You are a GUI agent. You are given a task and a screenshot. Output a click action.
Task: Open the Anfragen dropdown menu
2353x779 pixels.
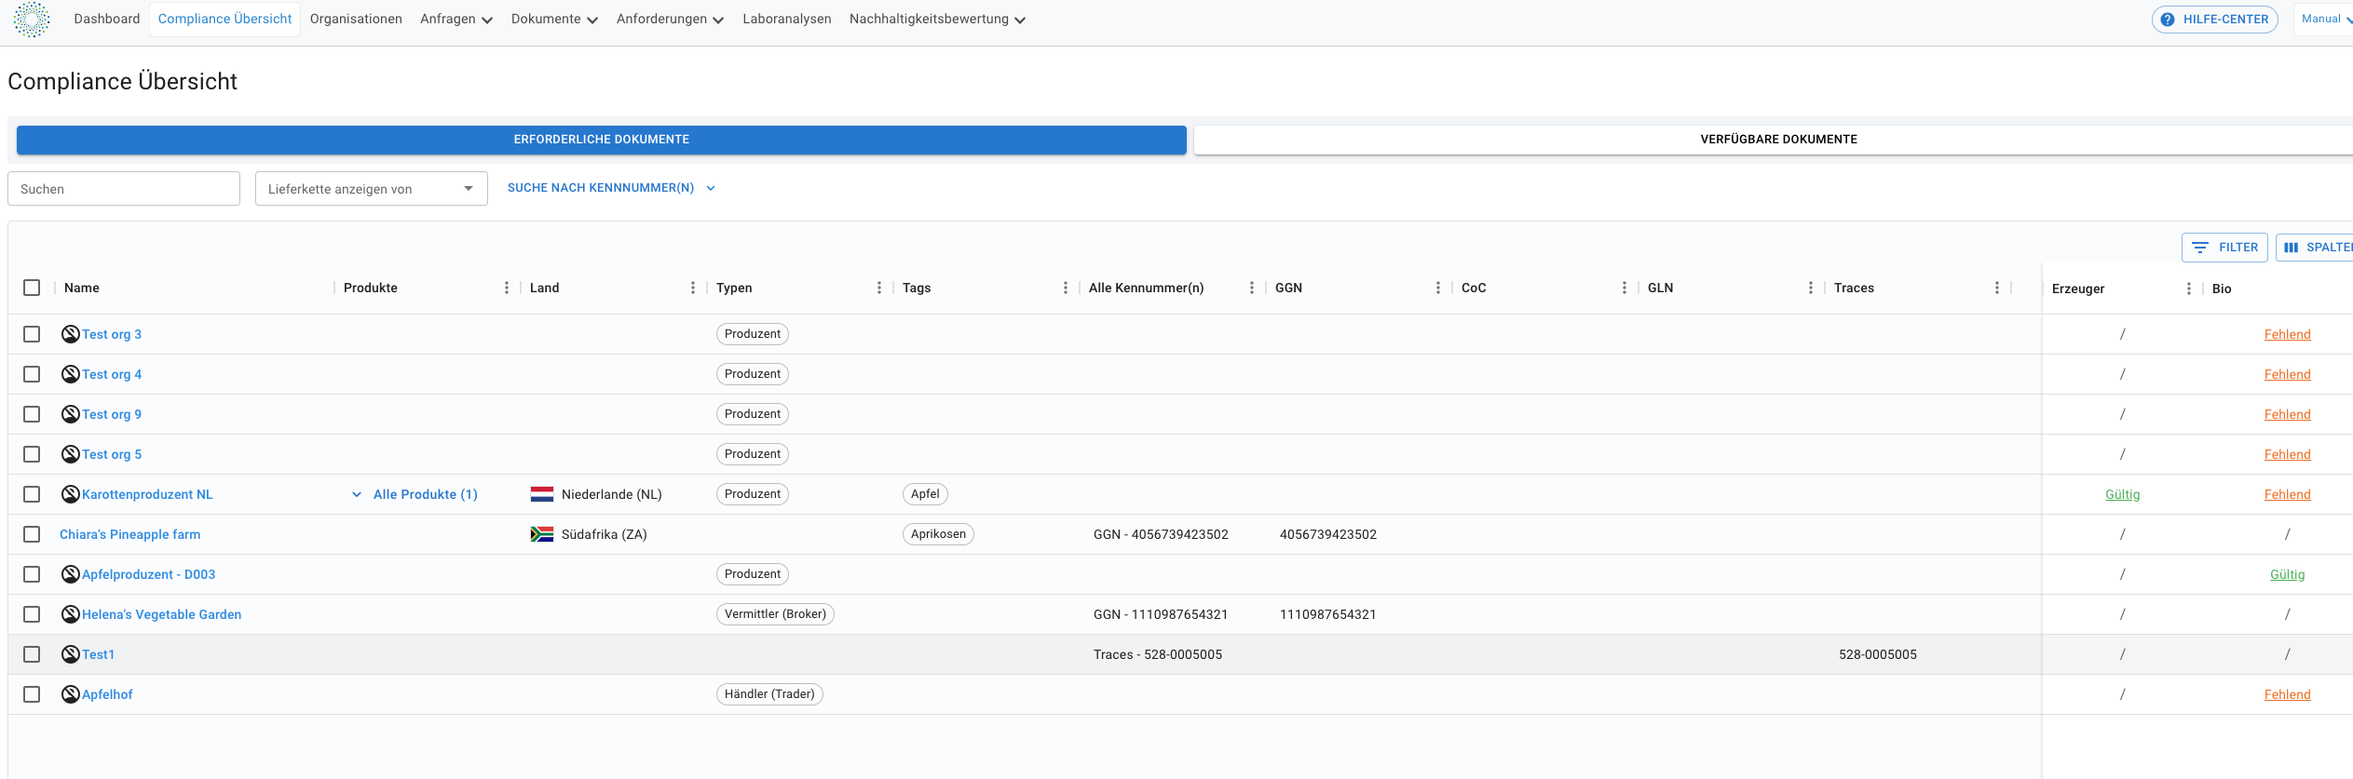456,20
